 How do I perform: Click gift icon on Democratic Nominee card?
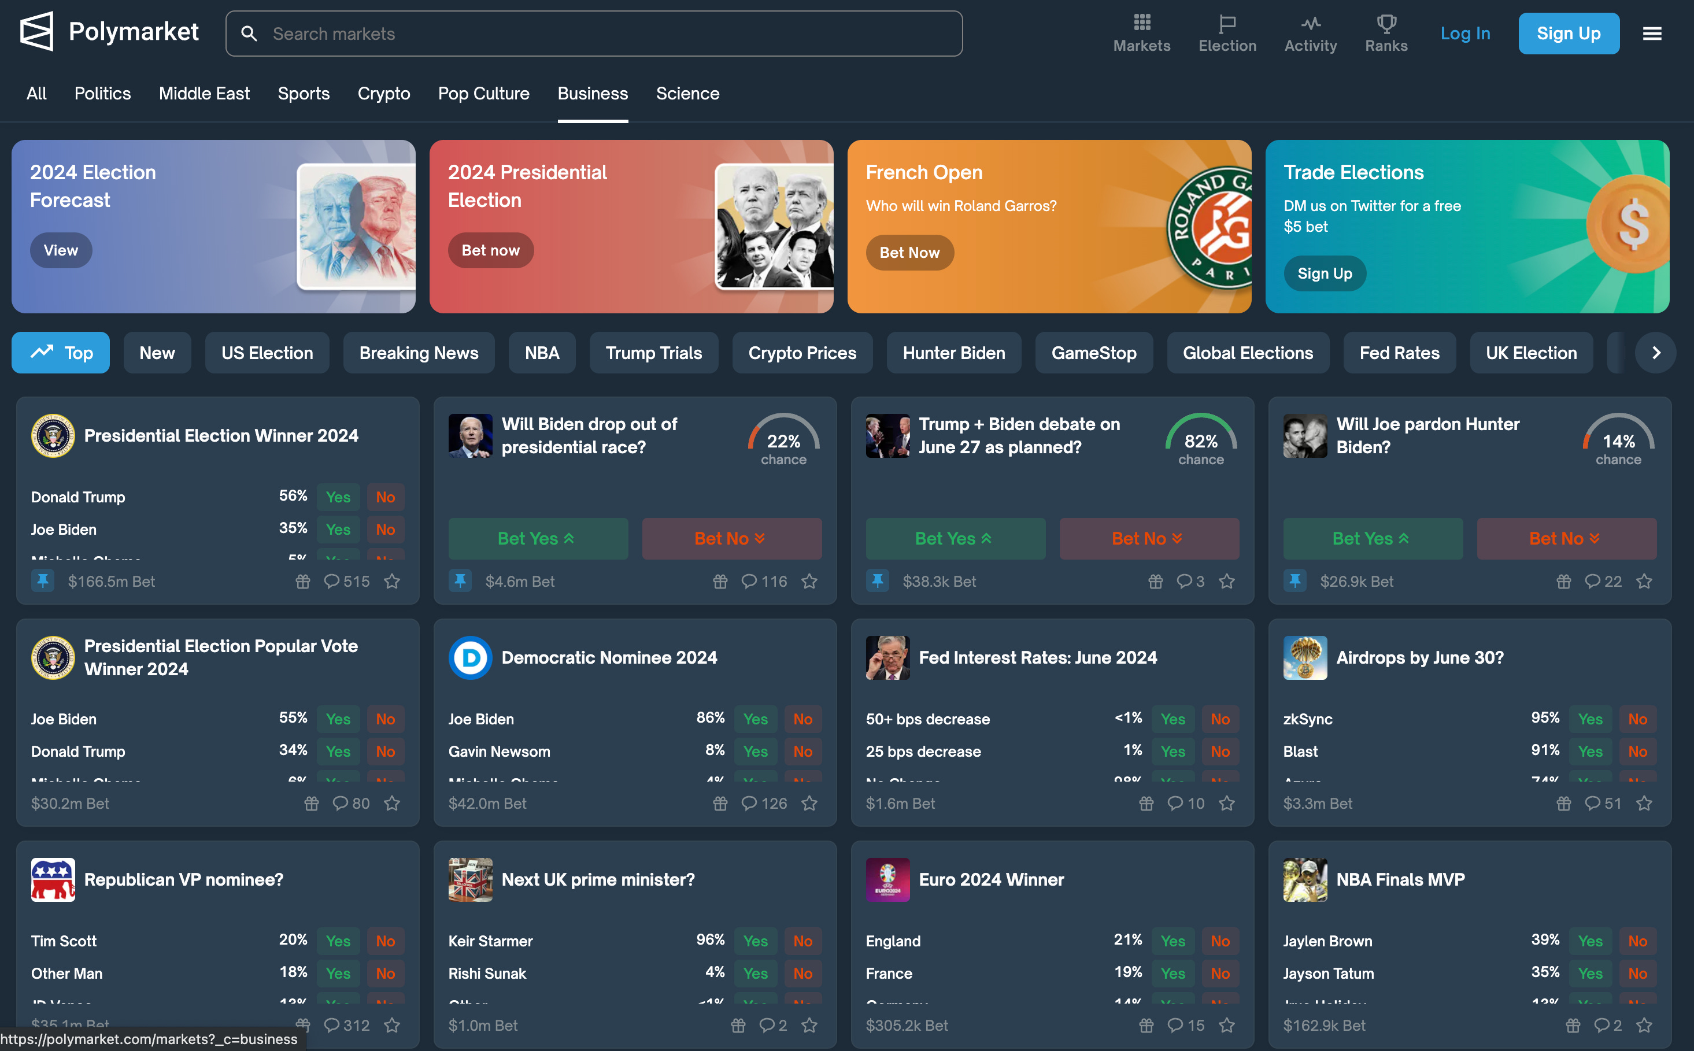pyautogui.click(x=720, y=804)
